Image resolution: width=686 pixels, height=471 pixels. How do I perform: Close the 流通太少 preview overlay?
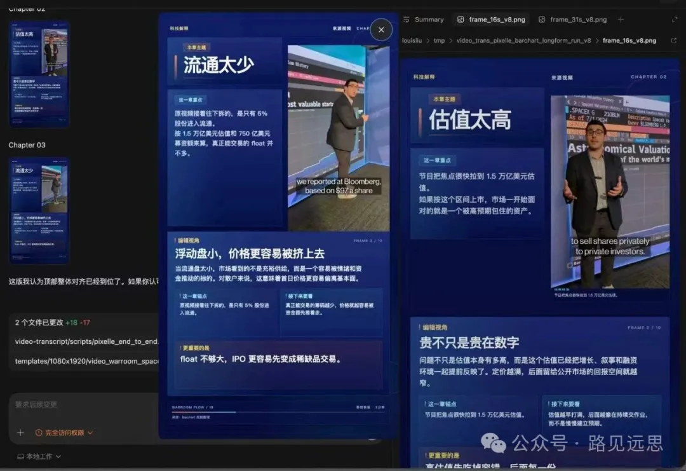click(381, 29)
